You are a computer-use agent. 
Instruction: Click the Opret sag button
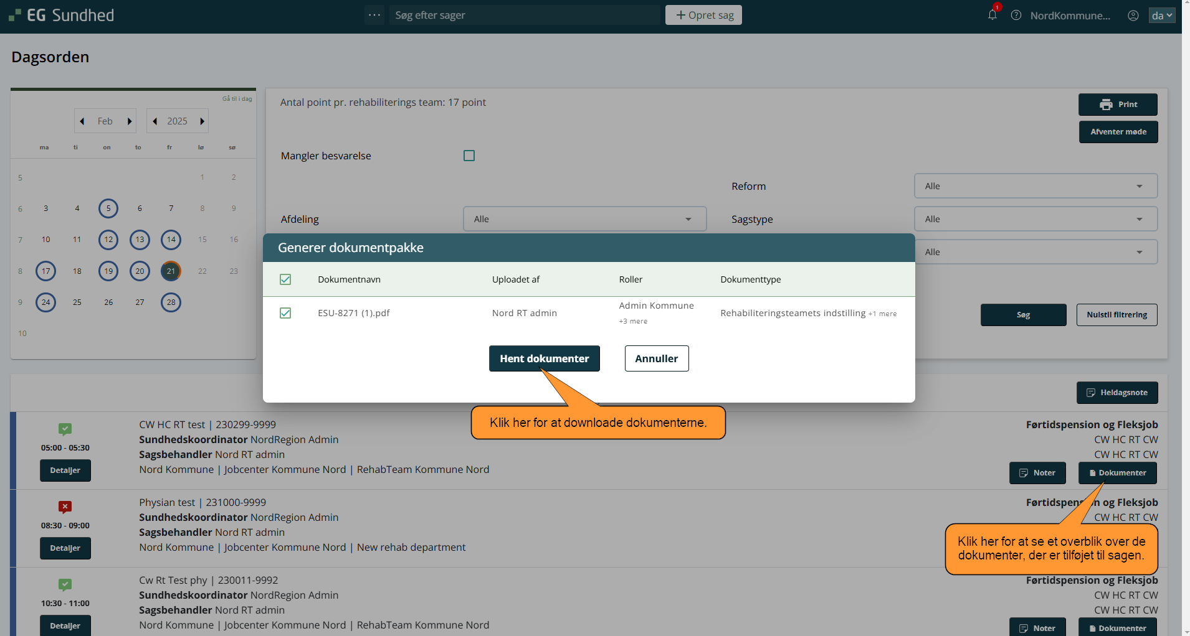coord(703,15)
